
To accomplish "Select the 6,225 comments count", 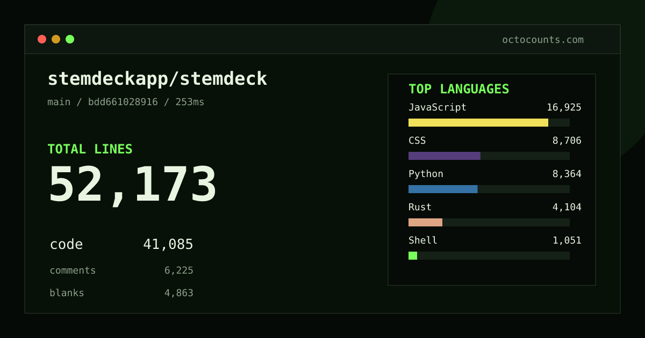I will pyautogui.click(x=179, y=270).
